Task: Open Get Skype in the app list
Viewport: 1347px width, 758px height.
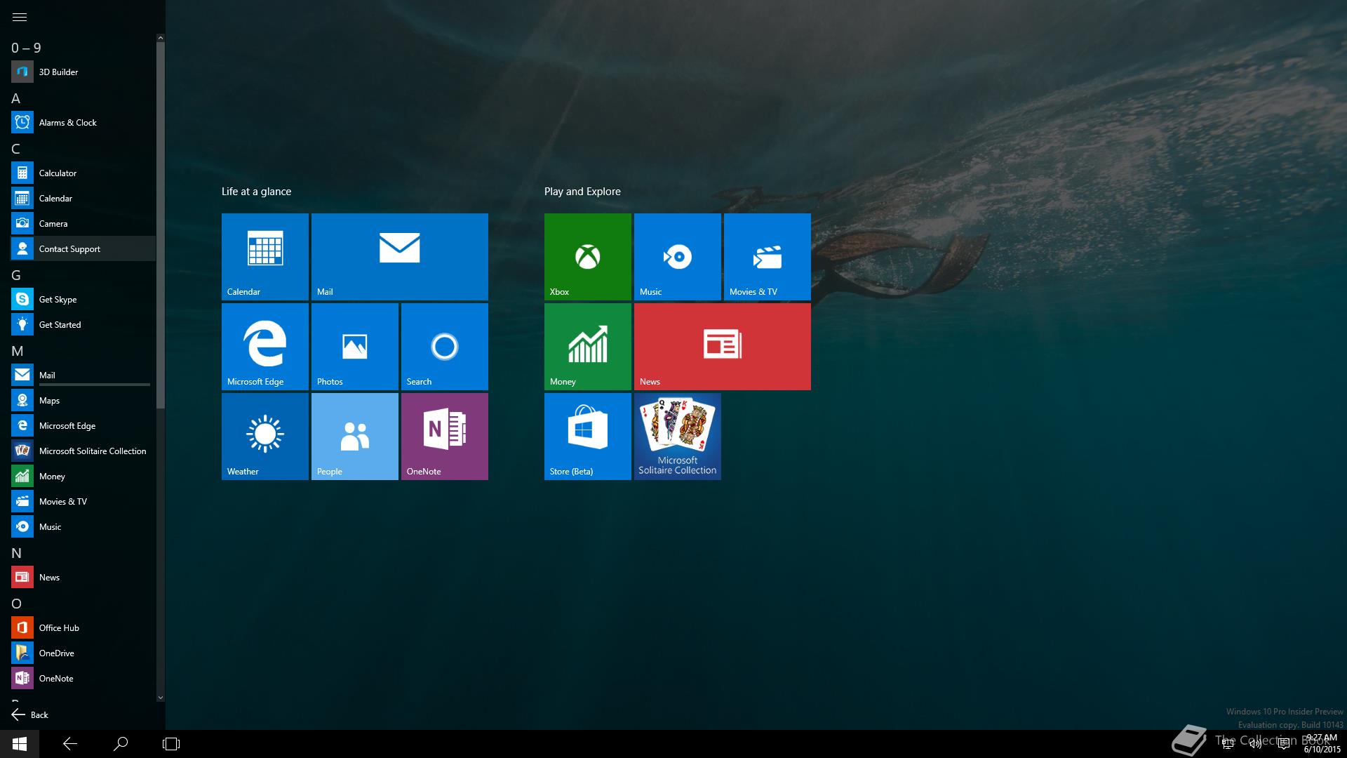Action: click(83, 299)
